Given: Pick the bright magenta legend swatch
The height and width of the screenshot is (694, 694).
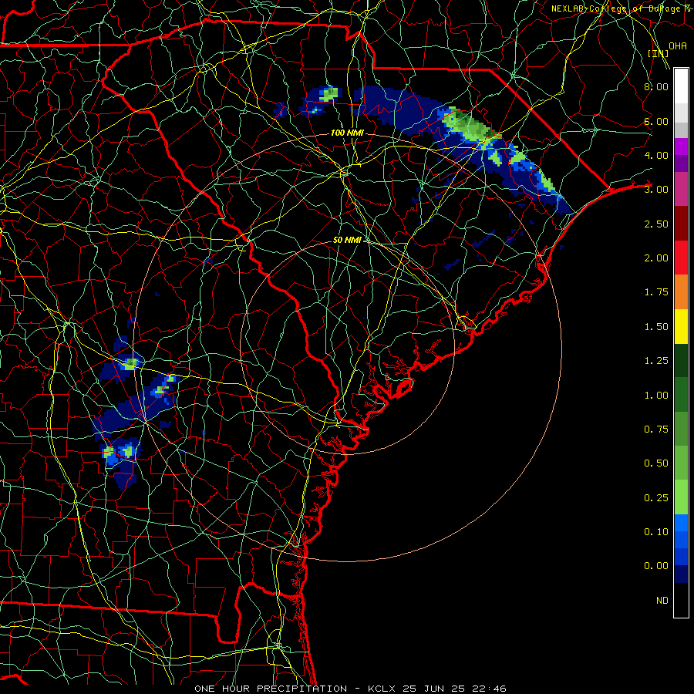Looking at the screenshot, I should (681, 147).
